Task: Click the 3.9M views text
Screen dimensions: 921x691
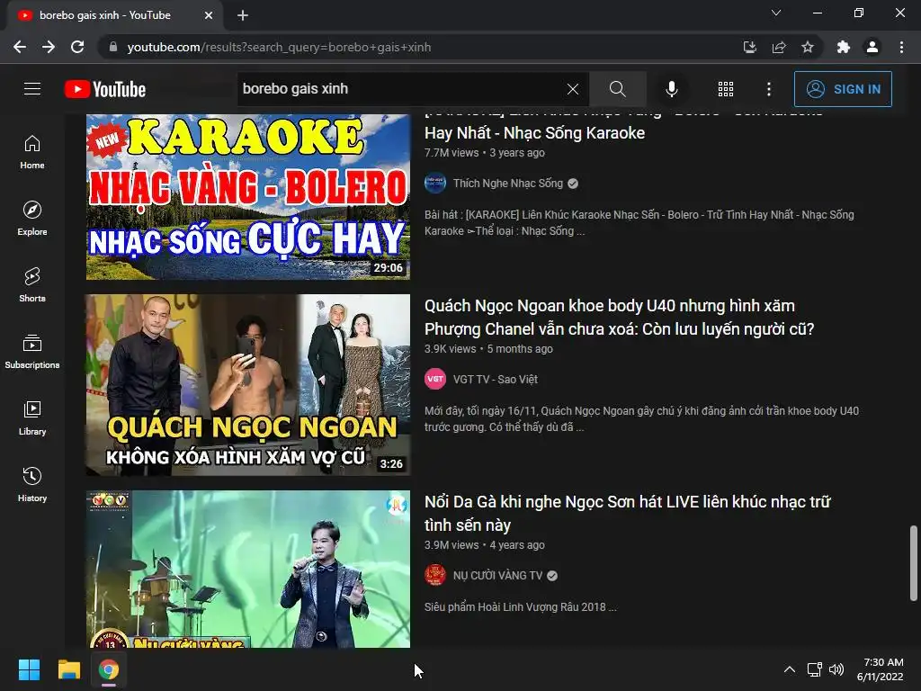Action: click(452, 545)
